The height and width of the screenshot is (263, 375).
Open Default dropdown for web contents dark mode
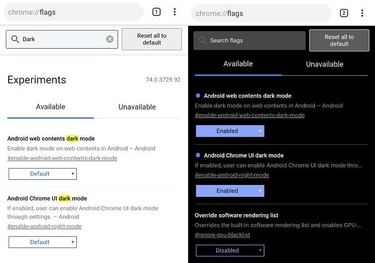tap(42, 174)
